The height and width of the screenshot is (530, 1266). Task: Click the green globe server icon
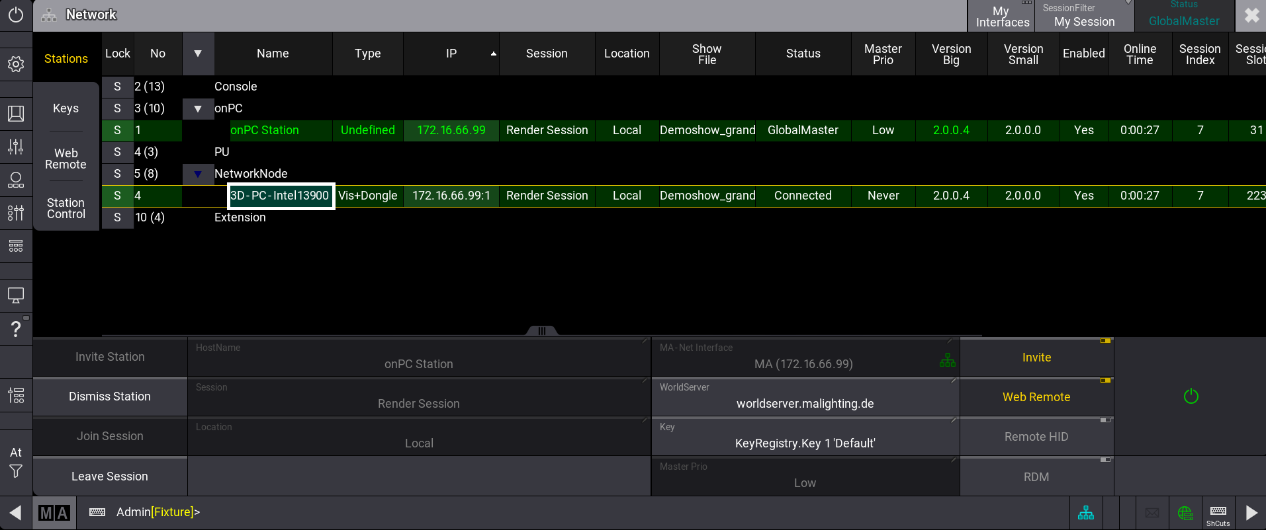1185,513
